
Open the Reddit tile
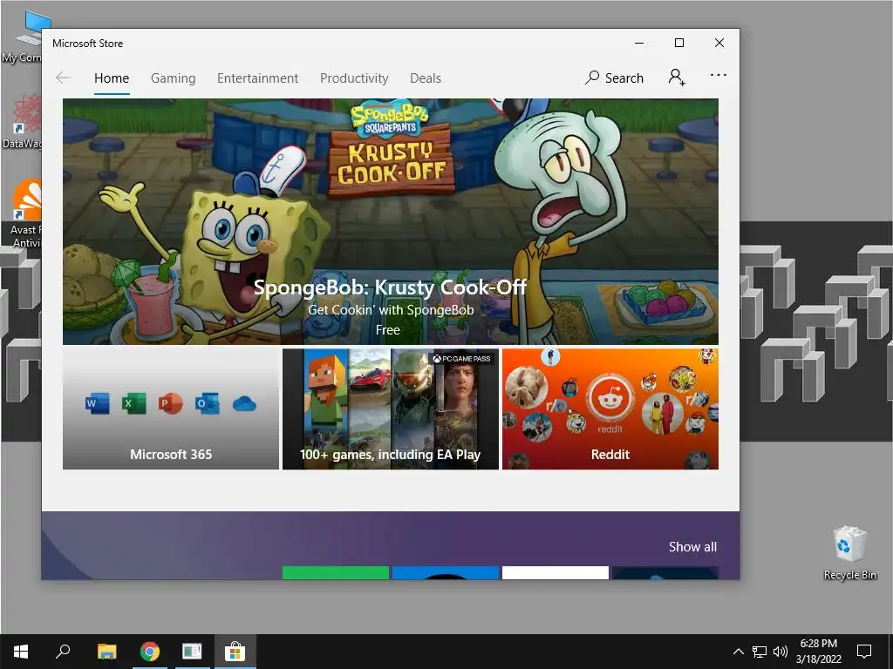(x=610, y=409)
